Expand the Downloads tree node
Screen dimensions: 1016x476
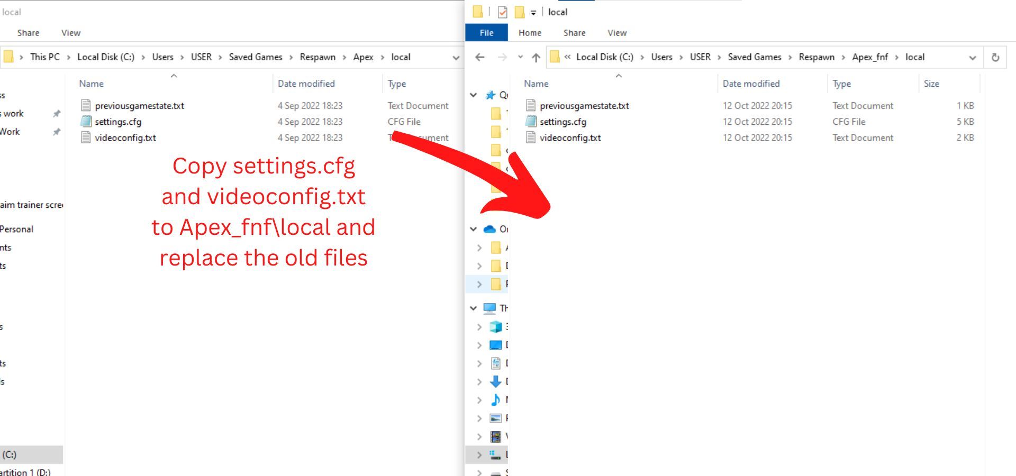point(479,381)
